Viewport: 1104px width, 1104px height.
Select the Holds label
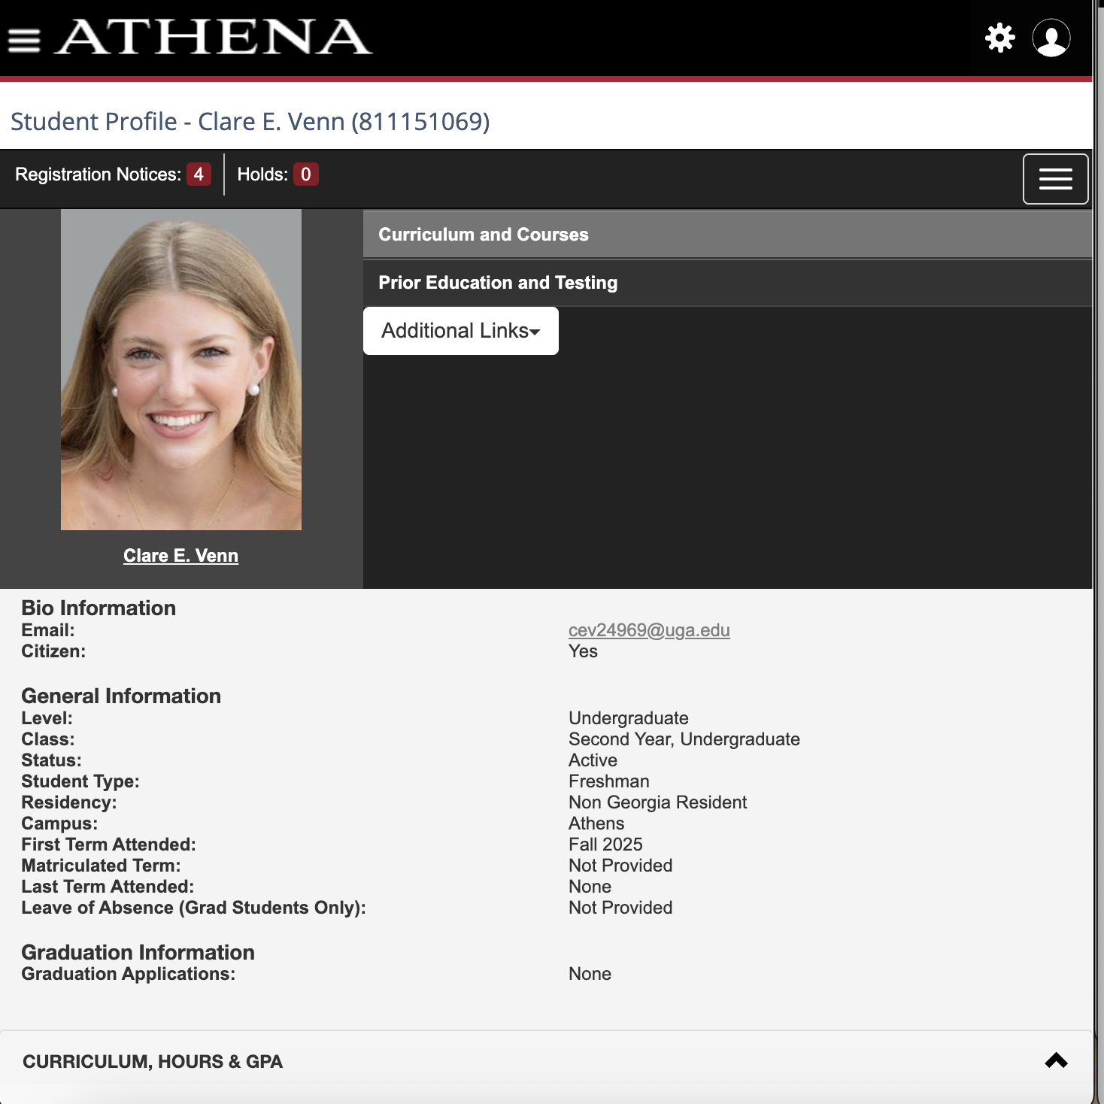pyautogui.click(x=262, y=174)
